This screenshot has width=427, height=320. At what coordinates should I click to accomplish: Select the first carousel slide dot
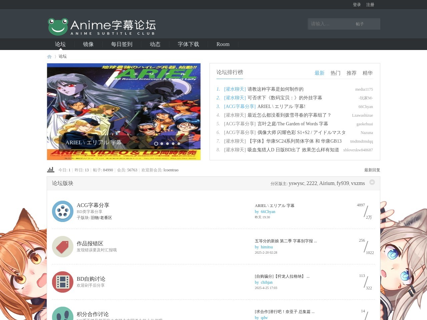[156, 144]
